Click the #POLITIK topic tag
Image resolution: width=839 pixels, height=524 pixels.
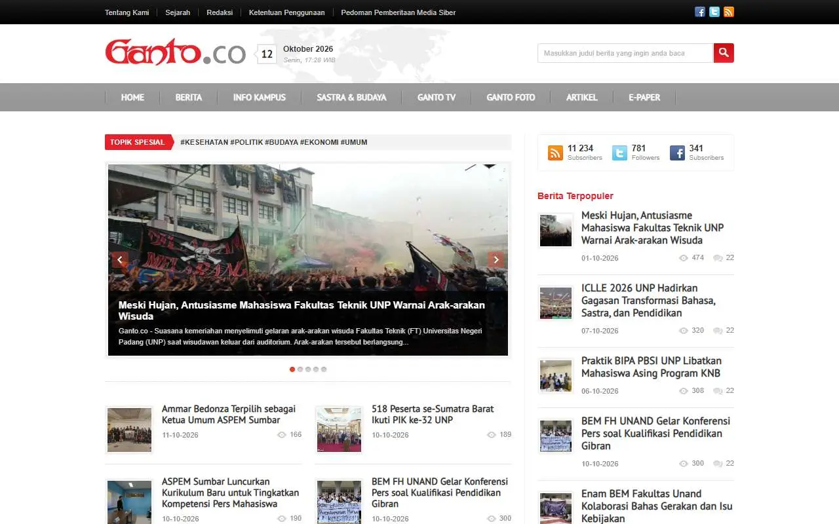pos(246,142)
